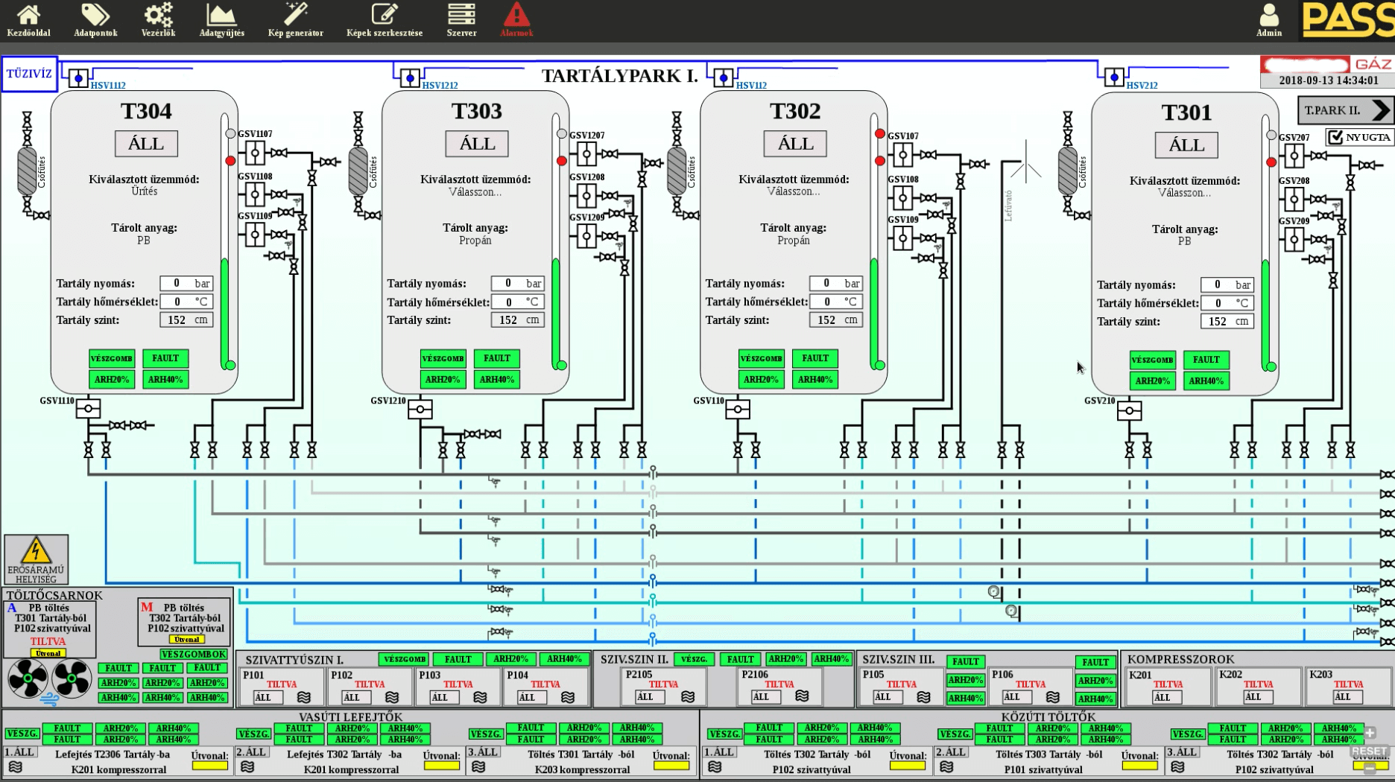Click the green VÉSZGOMBOK button

pos(194,654)
